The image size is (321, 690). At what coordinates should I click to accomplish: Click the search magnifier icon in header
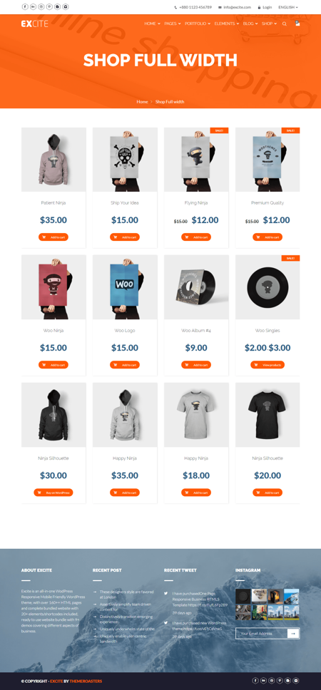pyautogui.click(x=285, y=24)
